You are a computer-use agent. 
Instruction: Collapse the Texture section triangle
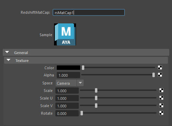tap(8, 60)
